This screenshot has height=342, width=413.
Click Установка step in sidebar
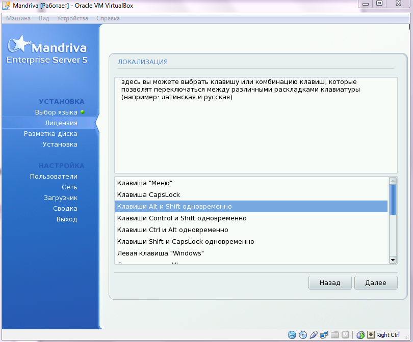[60, 145]
